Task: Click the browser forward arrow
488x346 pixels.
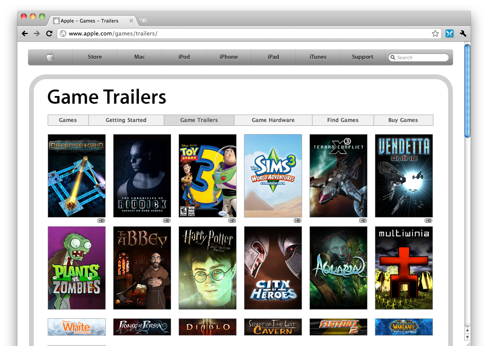Action: click(x=37, y=33)
